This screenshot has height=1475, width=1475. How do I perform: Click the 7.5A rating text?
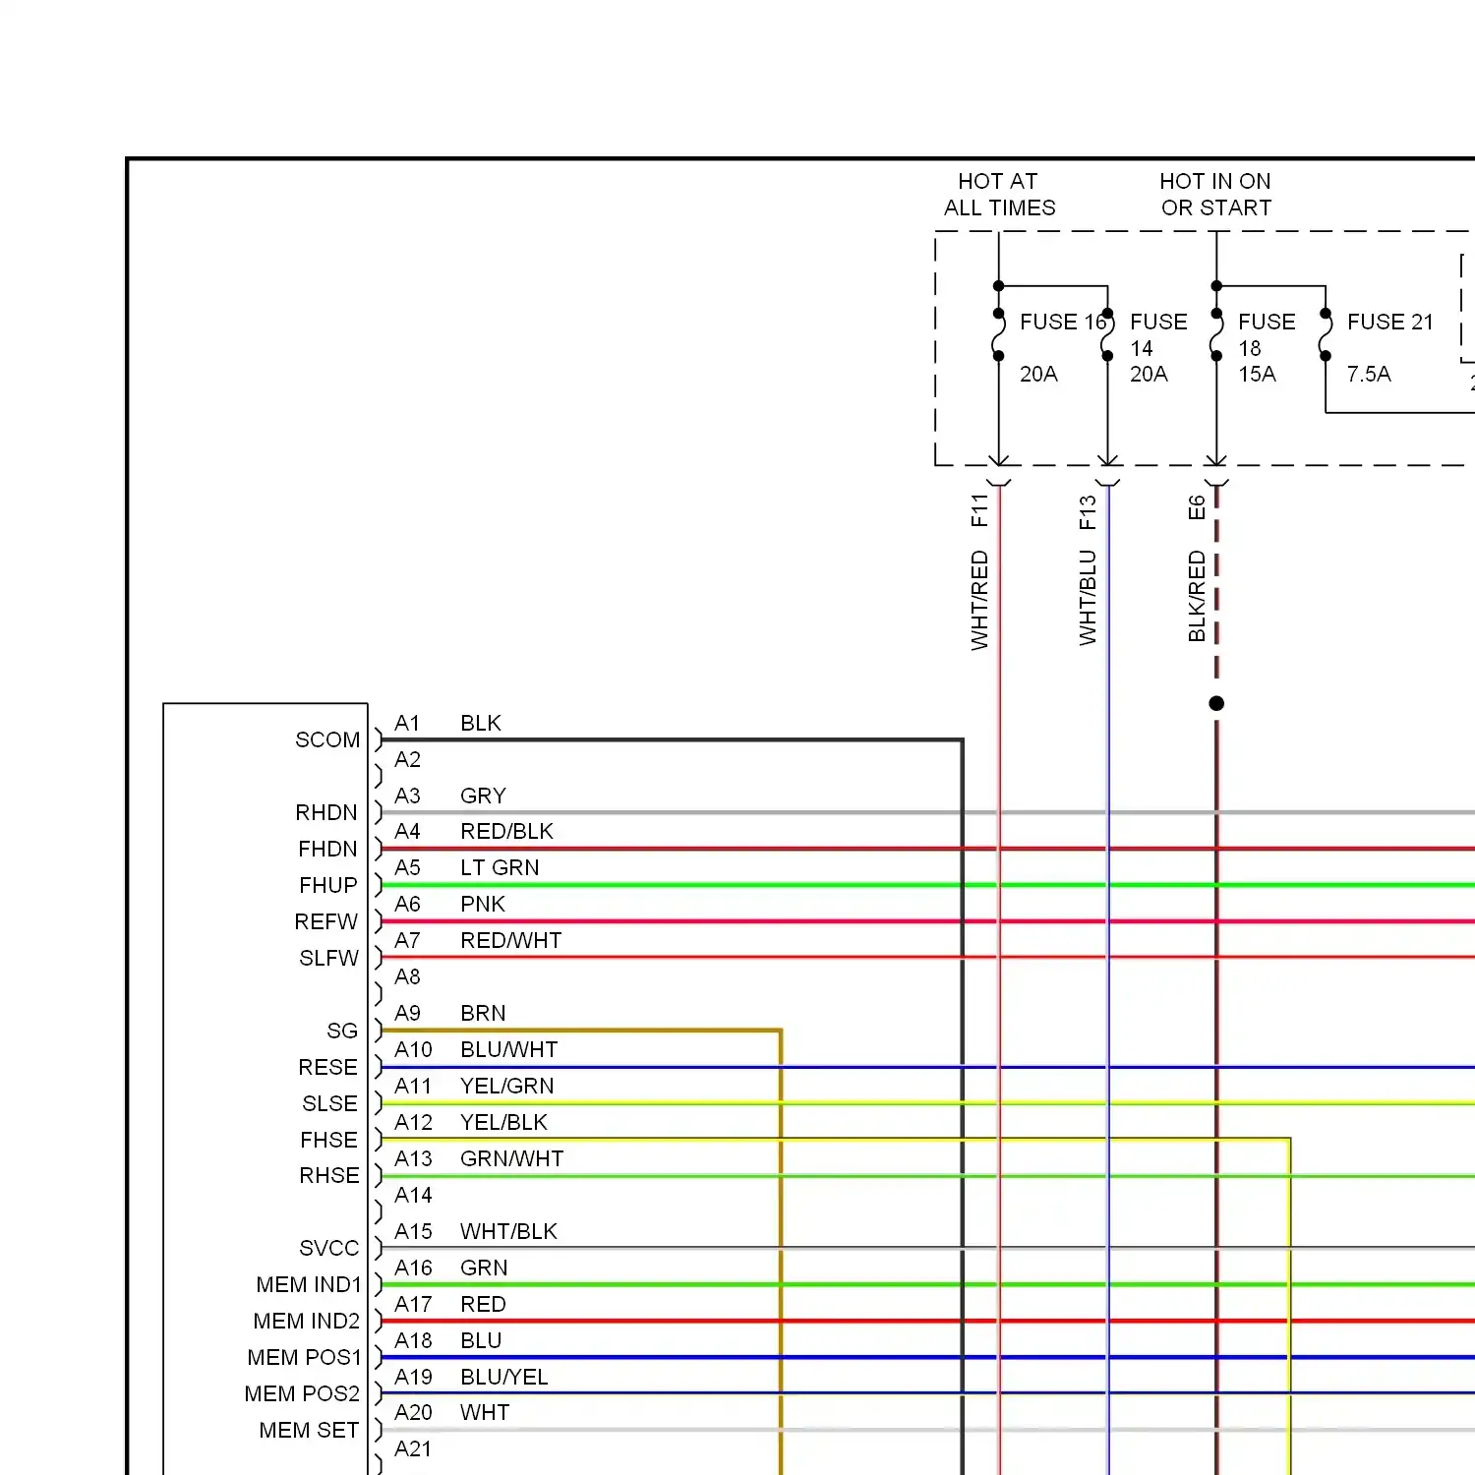coord(1369,374)
